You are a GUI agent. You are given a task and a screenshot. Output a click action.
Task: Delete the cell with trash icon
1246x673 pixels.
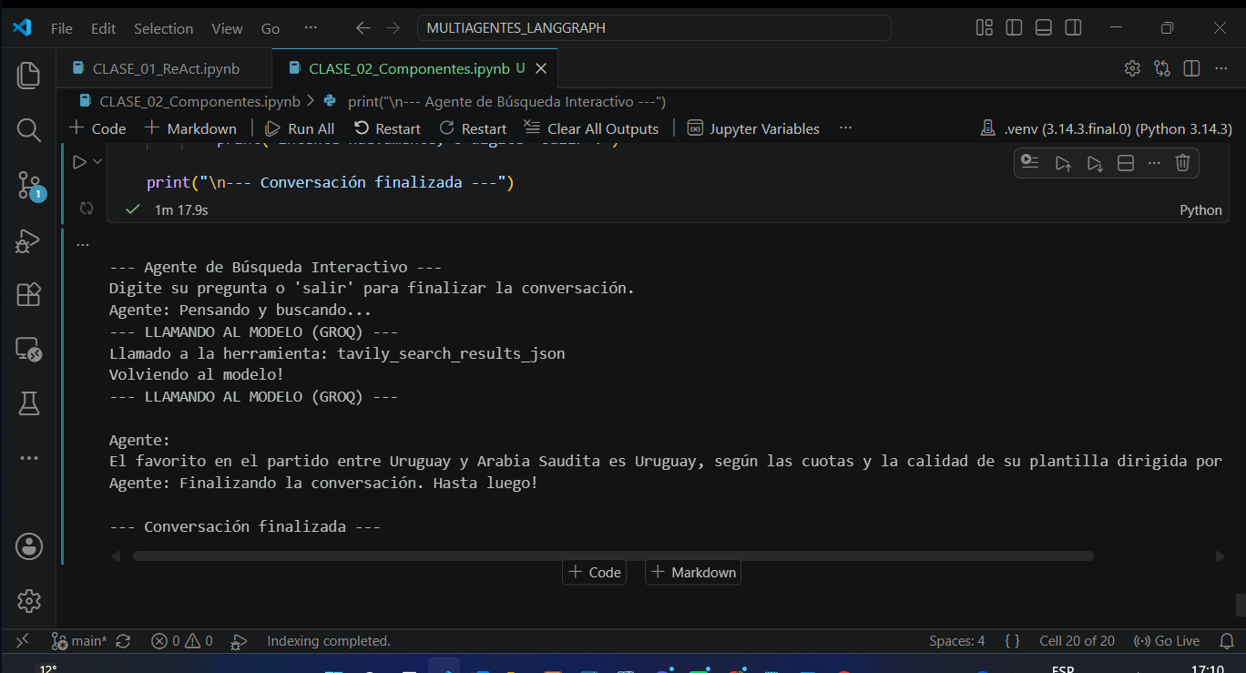1182,163
